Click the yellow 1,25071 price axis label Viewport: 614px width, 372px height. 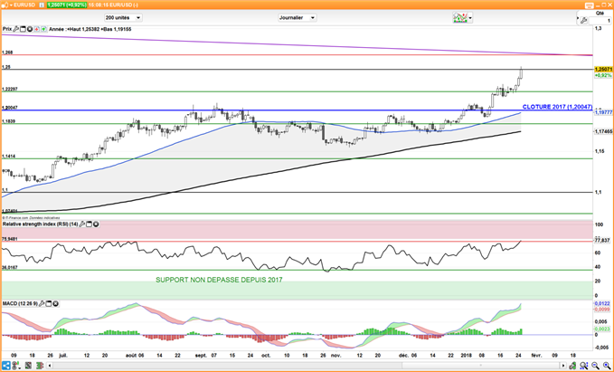coord(602,69)
